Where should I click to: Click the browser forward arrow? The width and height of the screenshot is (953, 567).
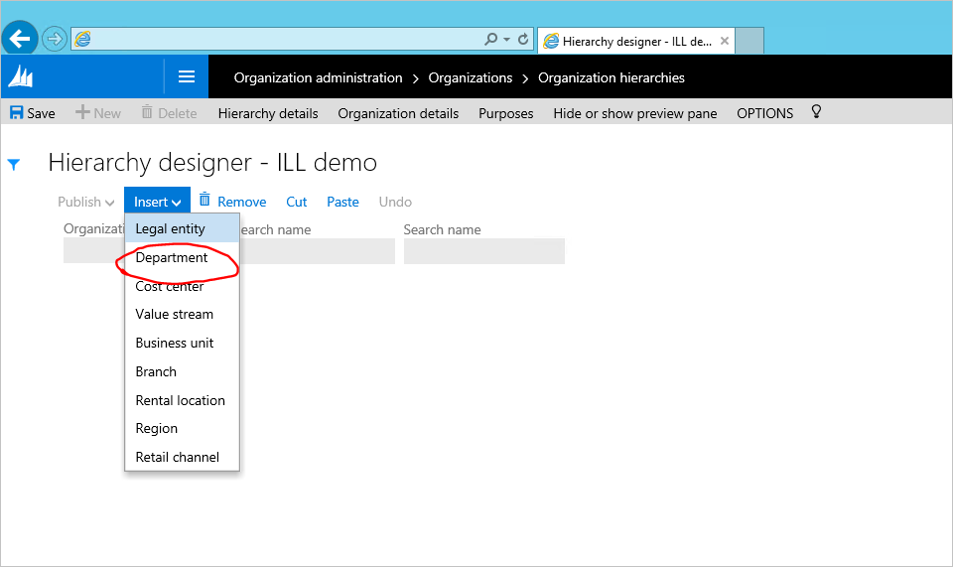click(x=55, y=40)
